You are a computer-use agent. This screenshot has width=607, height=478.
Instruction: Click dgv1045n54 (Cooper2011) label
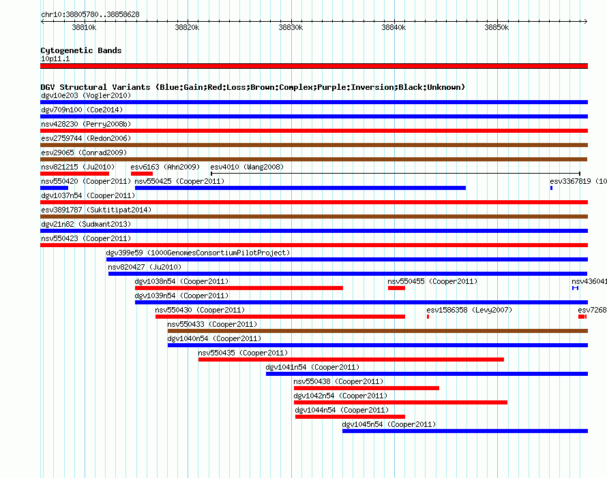[389, 424]
